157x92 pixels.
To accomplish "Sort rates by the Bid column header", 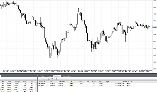I will click(3, 82).
